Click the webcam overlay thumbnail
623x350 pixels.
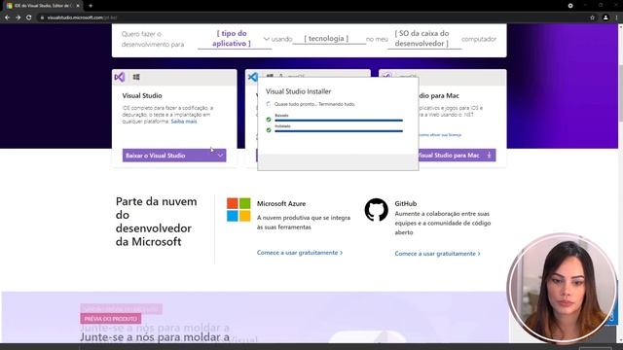pyautogui.click(x=562, y=289)
